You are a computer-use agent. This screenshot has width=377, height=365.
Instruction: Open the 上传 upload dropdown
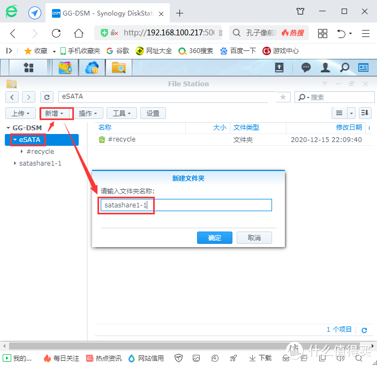(21, 113)
